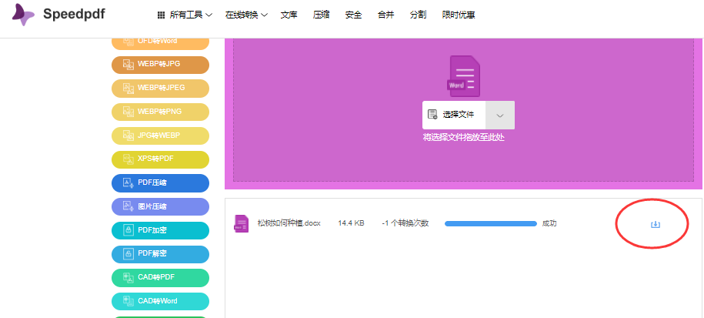Image resolution: width=704 pixels, height=318 pixels.
Task: Select the WEBP转JPEG sidebar tool
Action: [x=160, y=89]
